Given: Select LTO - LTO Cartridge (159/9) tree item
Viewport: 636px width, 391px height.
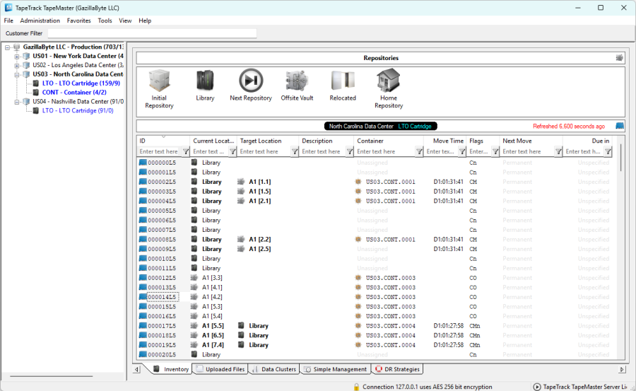Looking at the screenshot, I should [x=81, y=83].
